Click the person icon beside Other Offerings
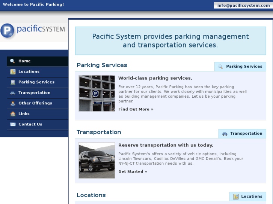This screenshot has height=204, width=273. click(x=13, y=103)
